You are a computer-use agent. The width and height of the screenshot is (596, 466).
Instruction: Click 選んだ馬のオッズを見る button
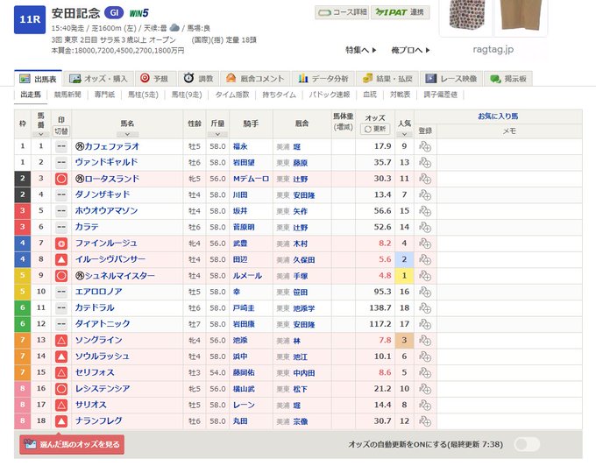click(72, 444)
